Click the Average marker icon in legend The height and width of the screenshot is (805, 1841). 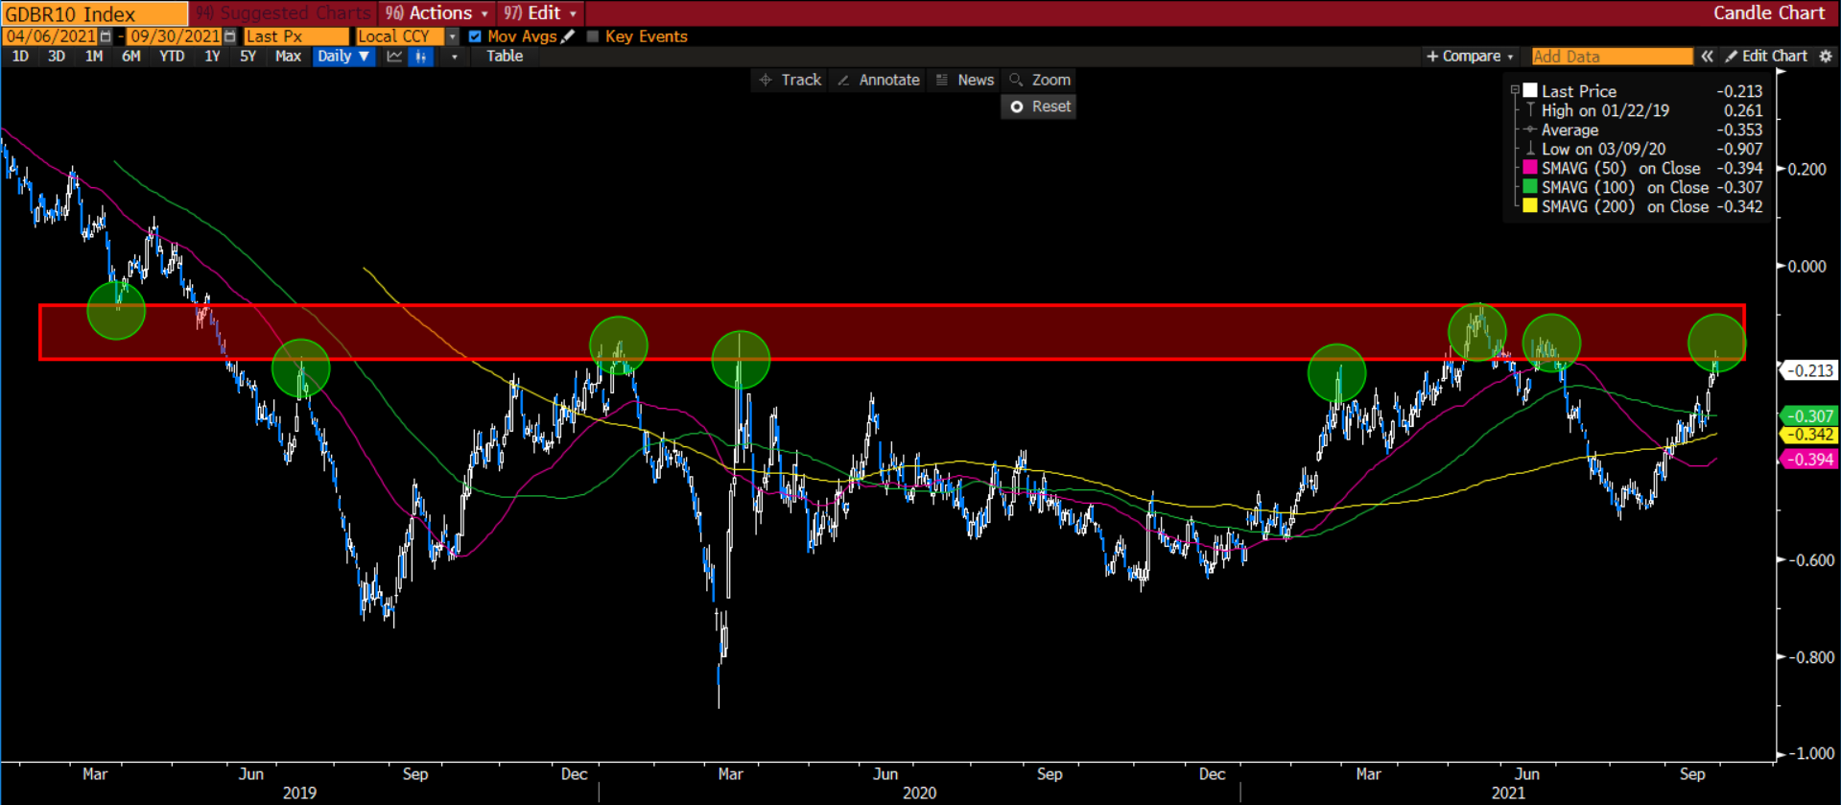pyautogui.click(x=1530, y=130)
